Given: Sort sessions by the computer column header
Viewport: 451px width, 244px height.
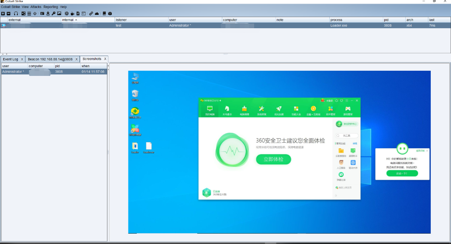Looking at the screenshot, I should click(x=249, y=20).
